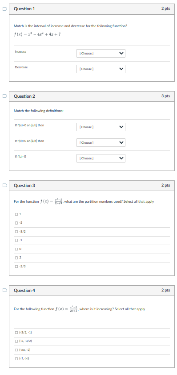
Task: Flag Question 1 with the bookmark icon
Action: tap(4, 9)
